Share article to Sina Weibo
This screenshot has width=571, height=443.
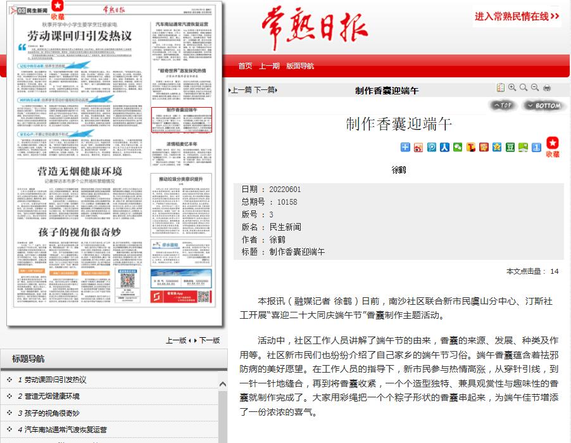click(x=418, y=147)
